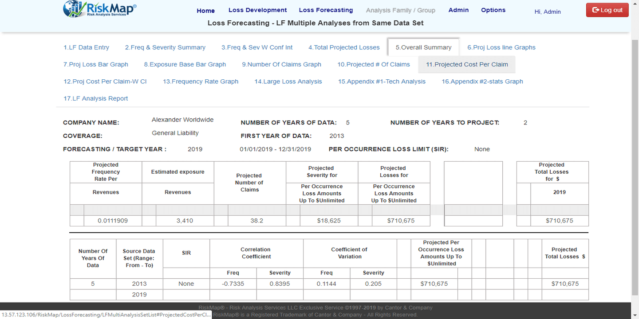
Task: Open 11.Projected Cost Per Claim tab
Action: 467,64
